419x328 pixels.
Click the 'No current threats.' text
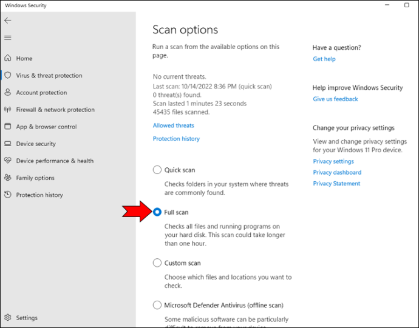179,77
